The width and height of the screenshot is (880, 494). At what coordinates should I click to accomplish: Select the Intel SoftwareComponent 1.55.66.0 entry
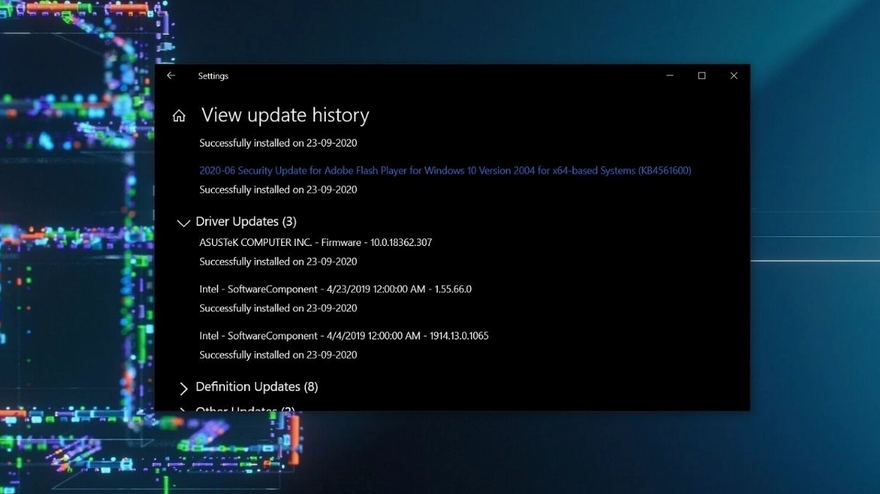pos(335,289)
